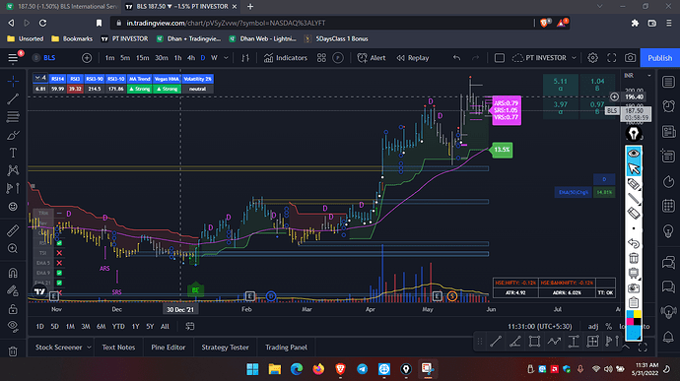Expand the timeframe interval dropdown arrow
Screen dimensions: 680x381
pos(226,58)
